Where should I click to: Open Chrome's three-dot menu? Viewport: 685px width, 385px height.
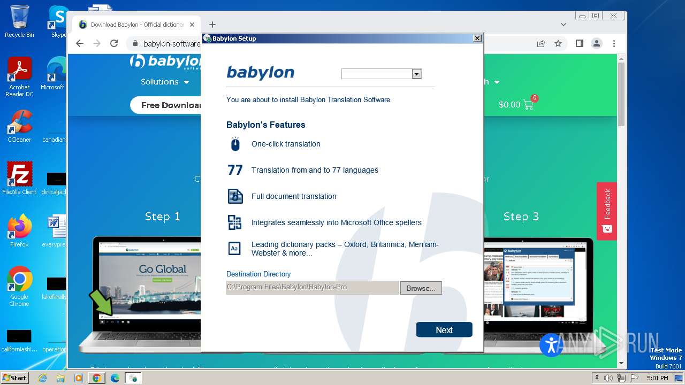coord(614,43)
